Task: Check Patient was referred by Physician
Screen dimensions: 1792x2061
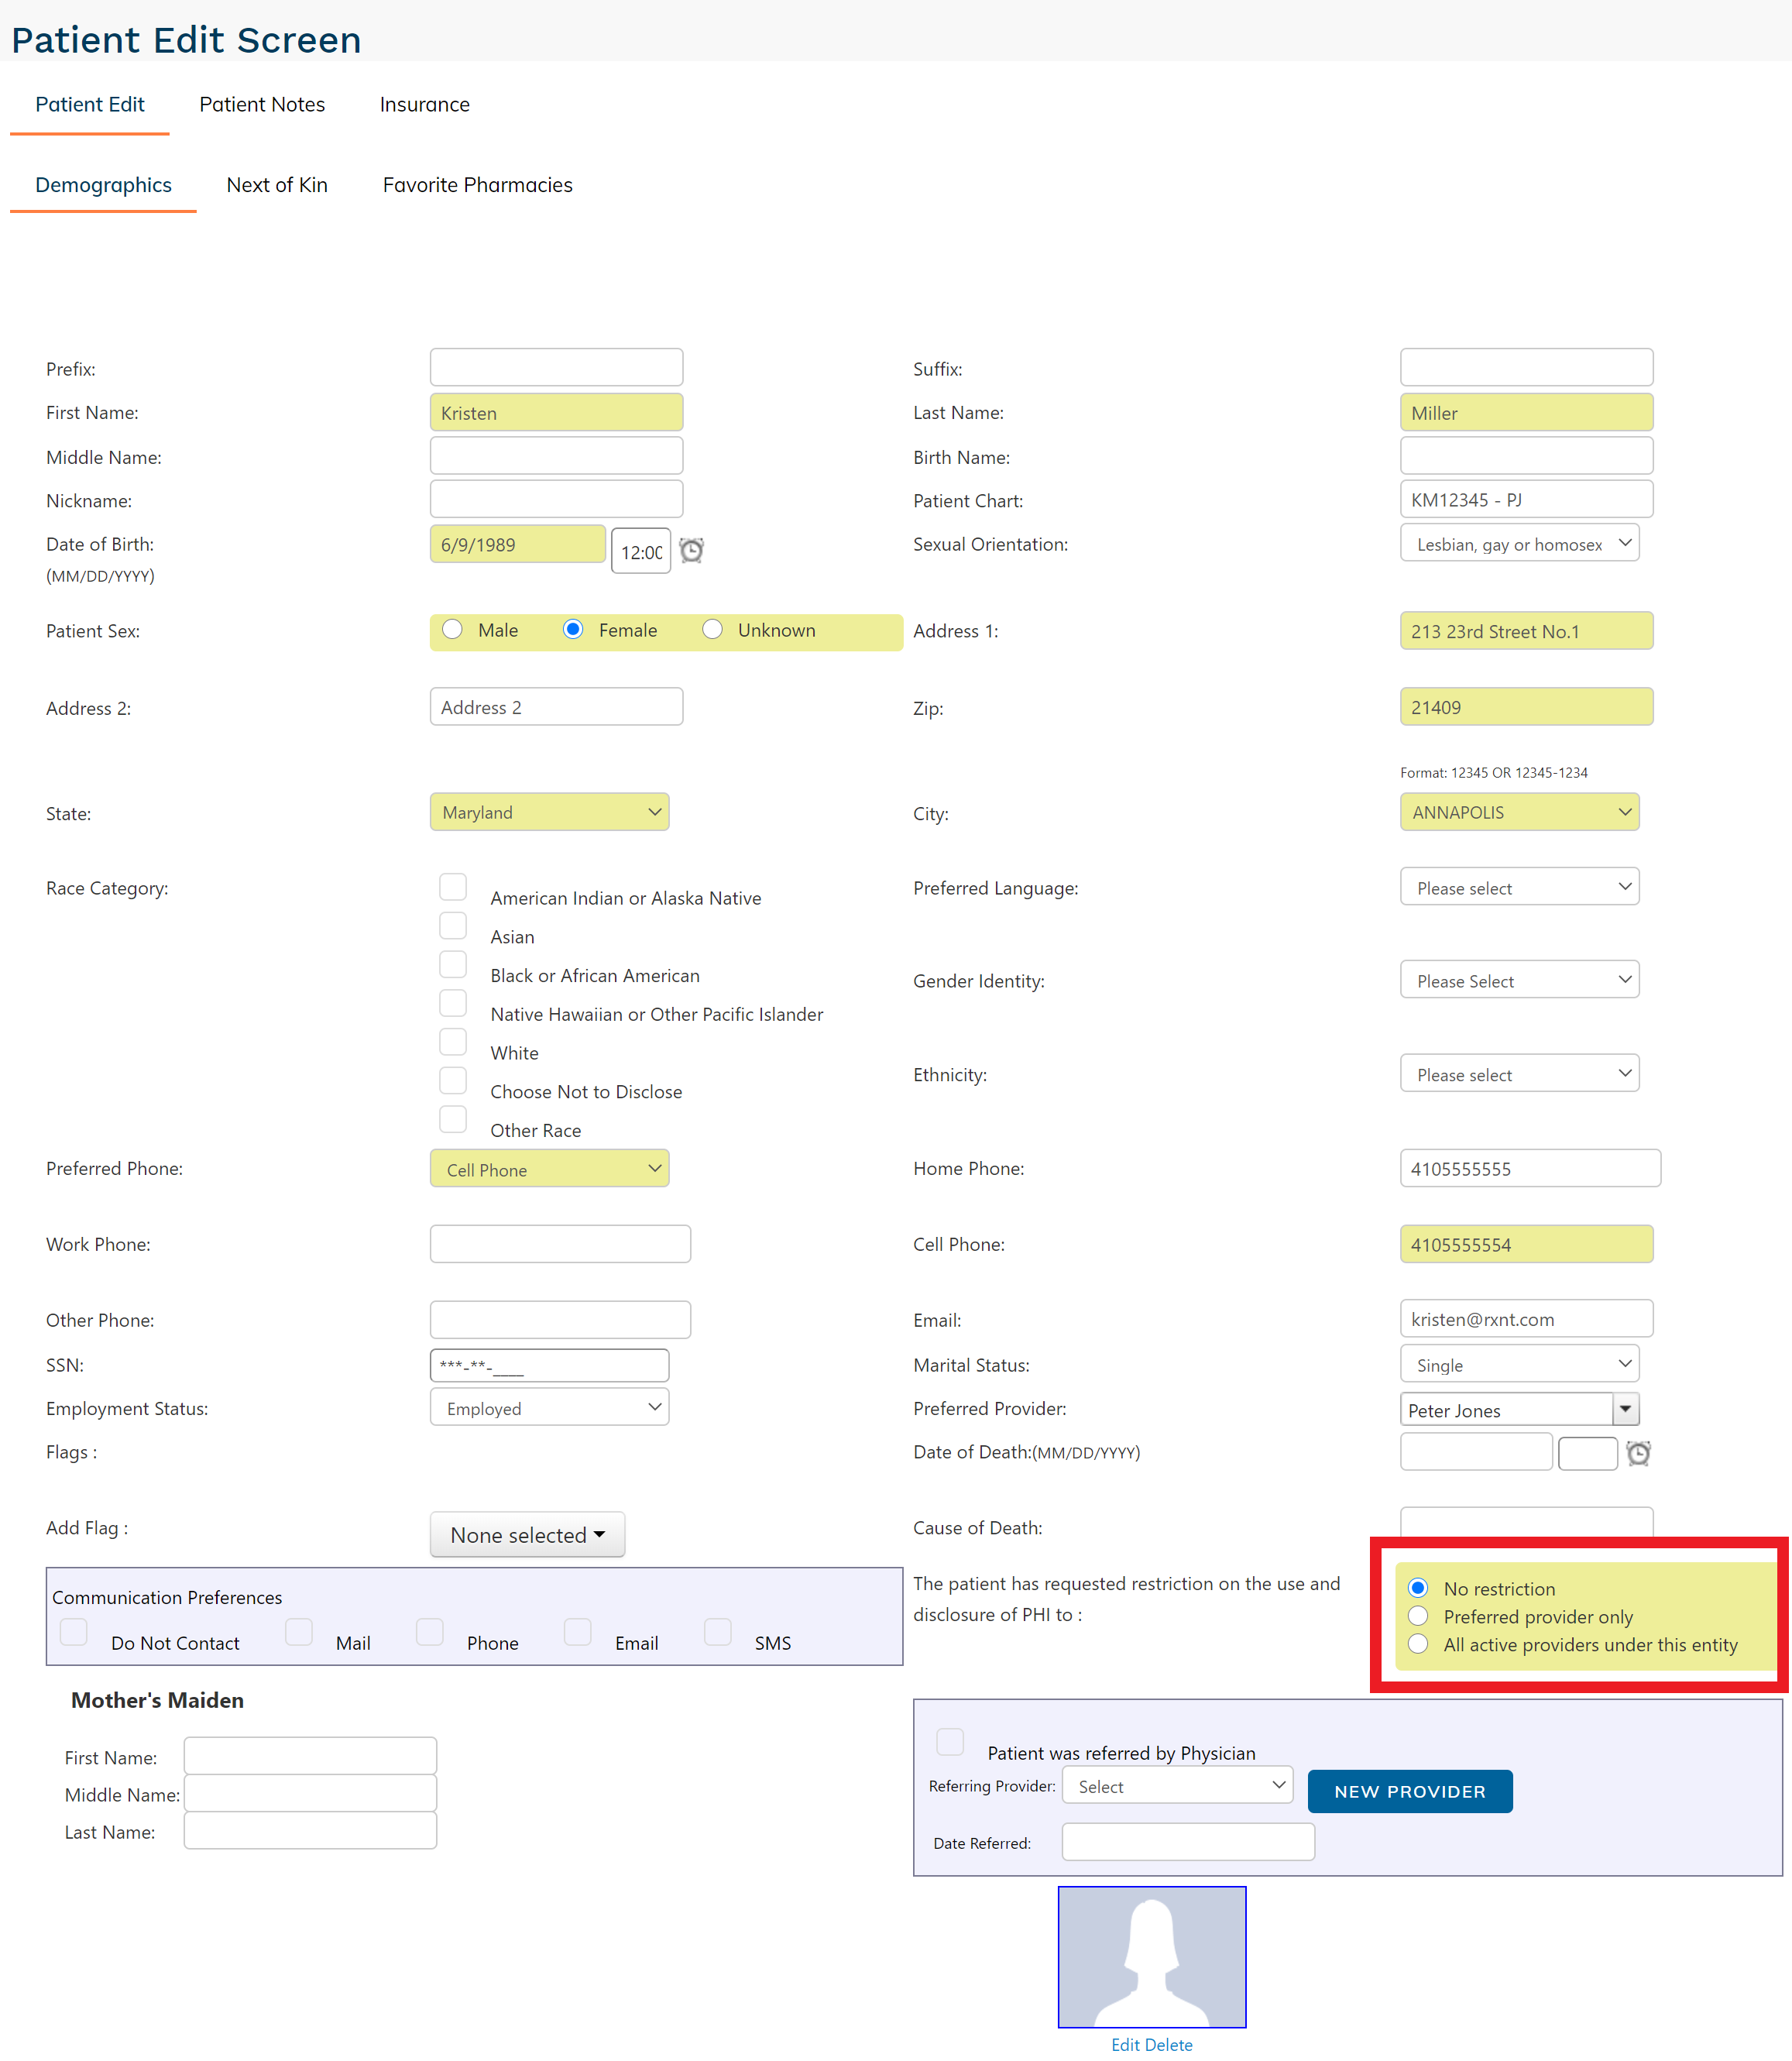Action: click(x=950, y=1742)
